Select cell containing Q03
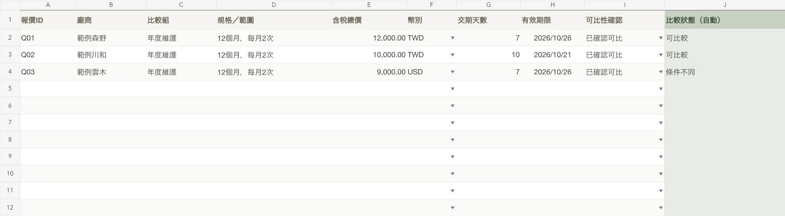This screenshot has width=785, height=216. pyautogui.click(x=48, y=72)
